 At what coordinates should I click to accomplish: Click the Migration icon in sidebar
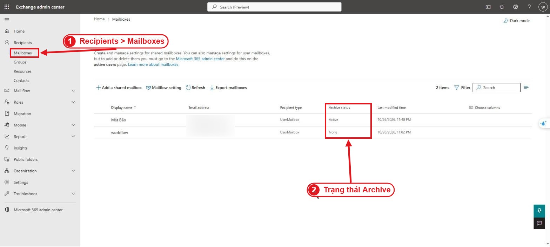pyautogui.click(x=7, y=114)
